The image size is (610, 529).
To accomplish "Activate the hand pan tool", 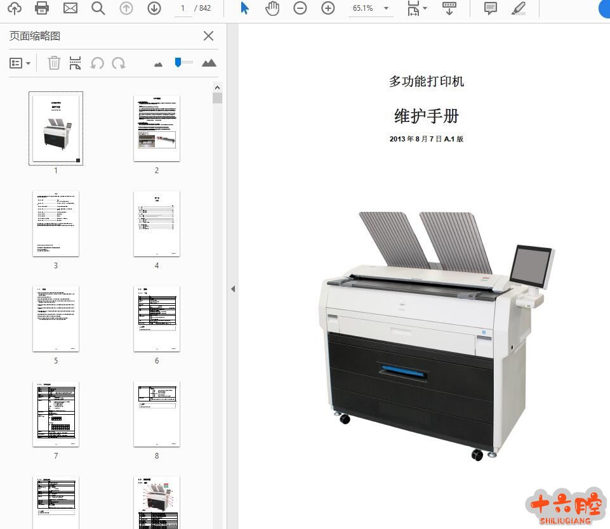I will coord(272,8).
